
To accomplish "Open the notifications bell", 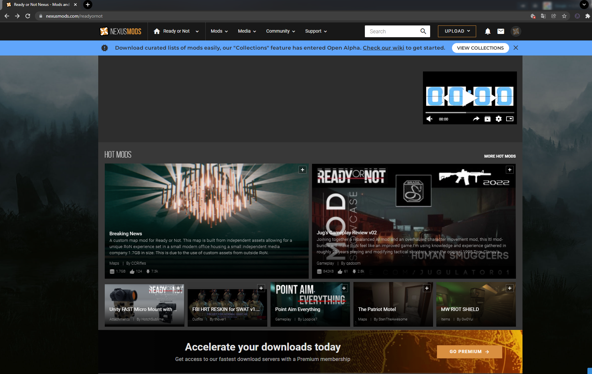I will [x=488, y=31].
